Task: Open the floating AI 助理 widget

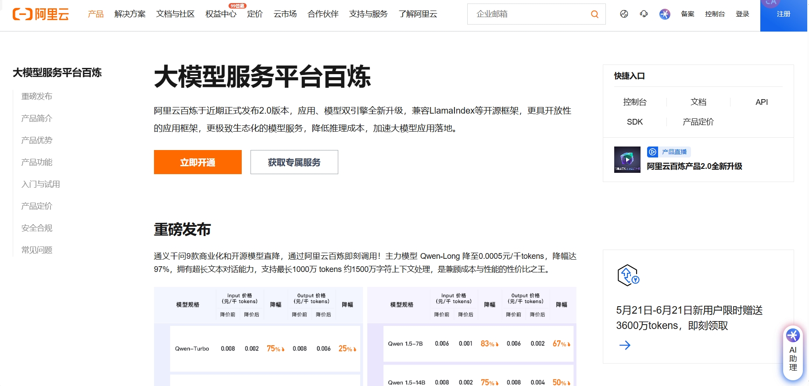Action: pyautogui.click(x=793, y=353)
